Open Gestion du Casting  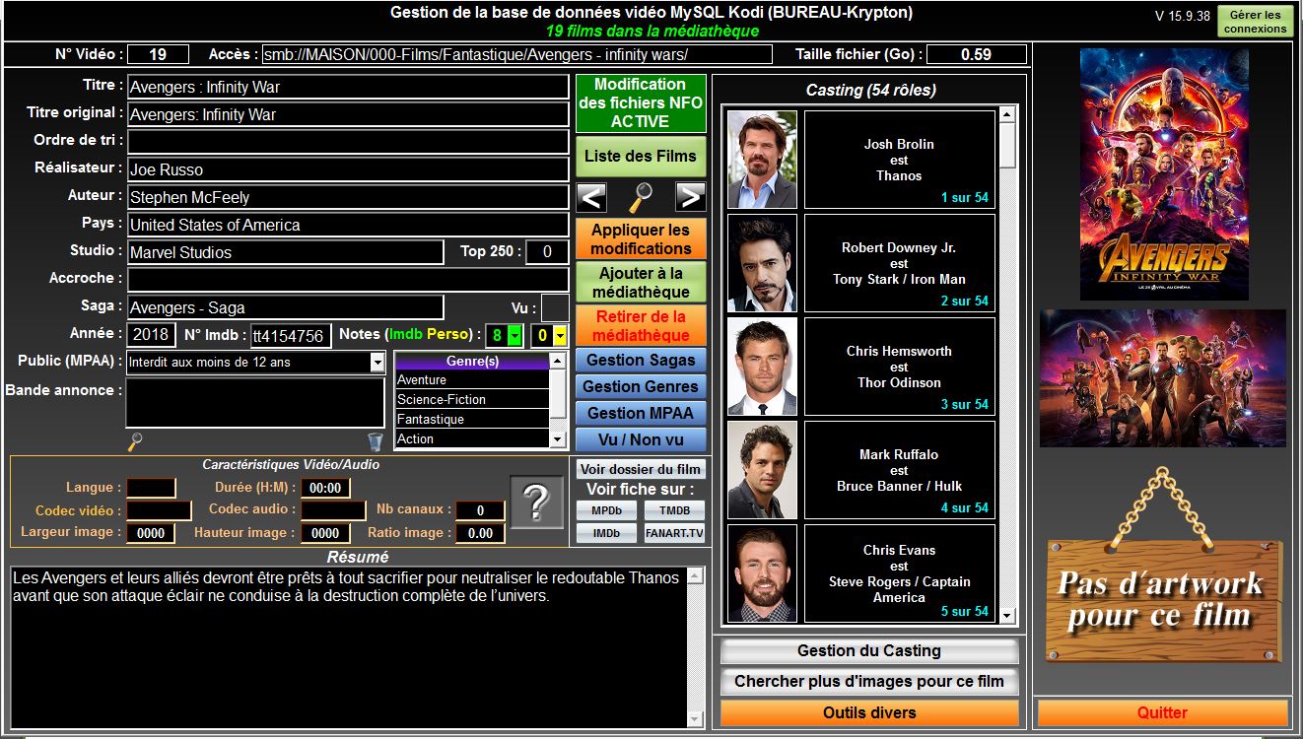869,651
